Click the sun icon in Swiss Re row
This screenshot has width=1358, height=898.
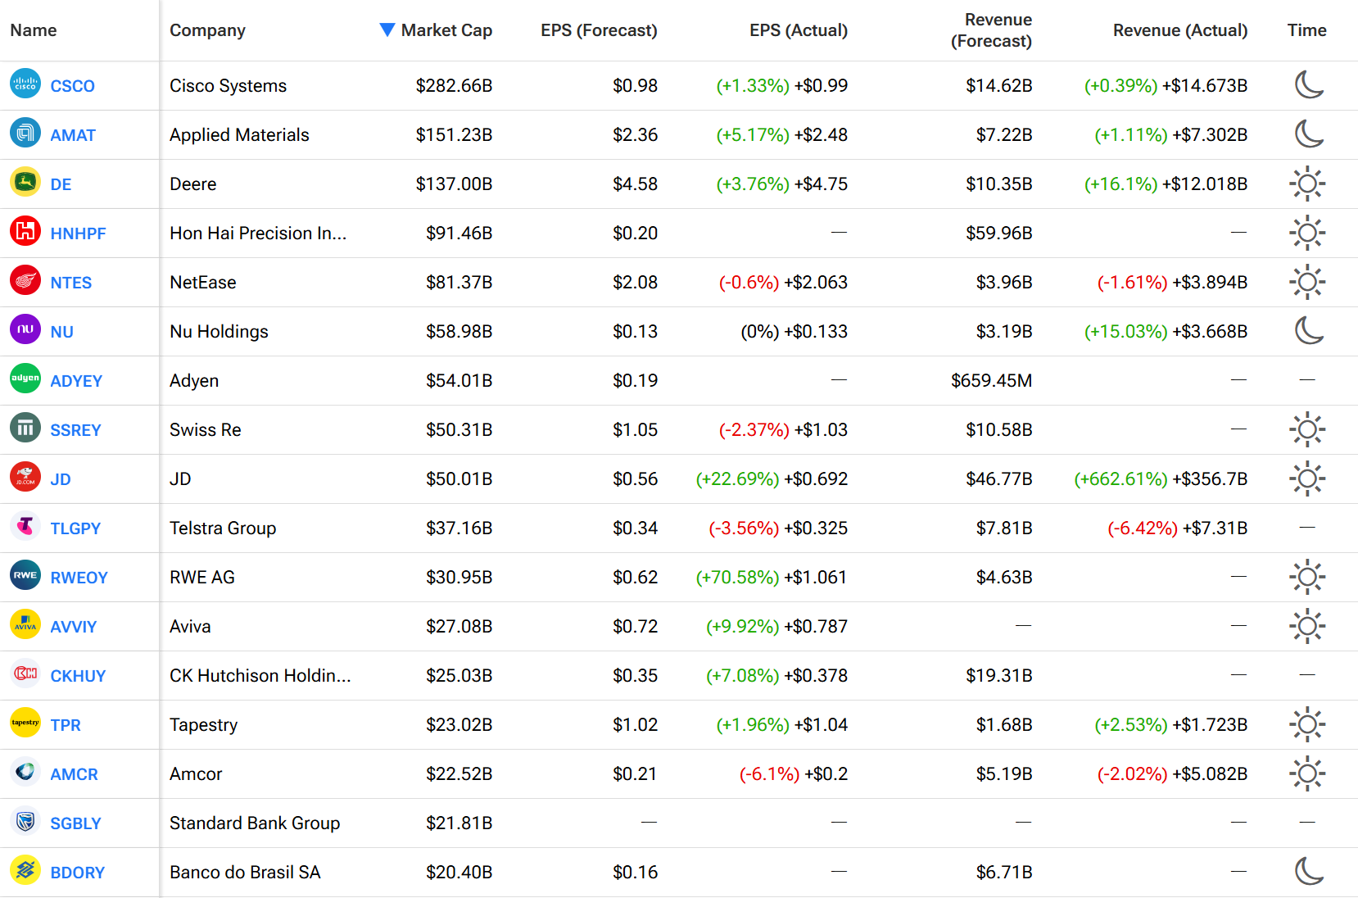point(1307,429)
